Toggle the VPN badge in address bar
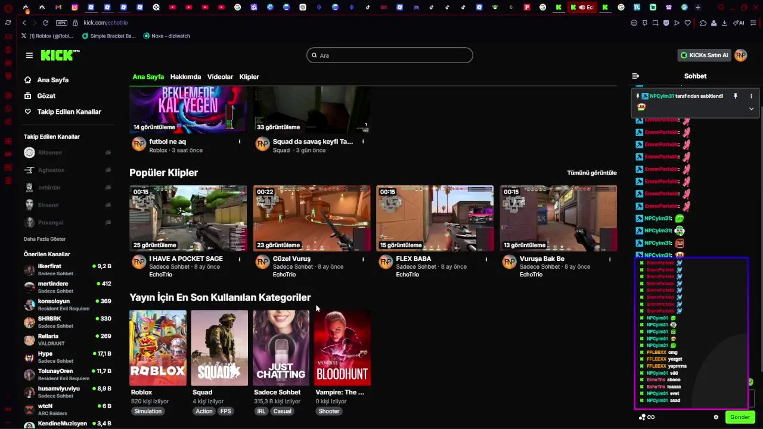This screenshot has height=429, width=763. click(61, 23)
